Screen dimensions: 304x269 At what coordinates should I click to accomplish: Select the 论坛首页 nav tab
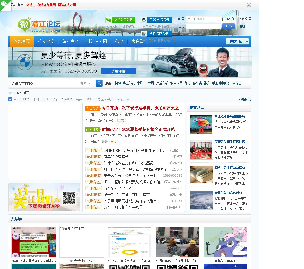point(22,41)
